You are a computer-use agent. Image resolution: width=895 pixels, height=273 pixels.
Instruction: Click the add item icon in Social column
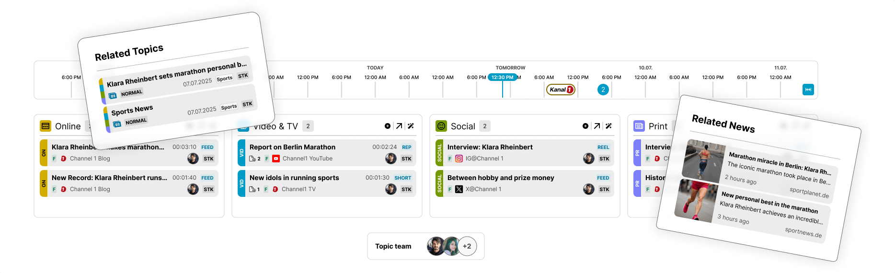pyautogui.click(x=585, y=126)
